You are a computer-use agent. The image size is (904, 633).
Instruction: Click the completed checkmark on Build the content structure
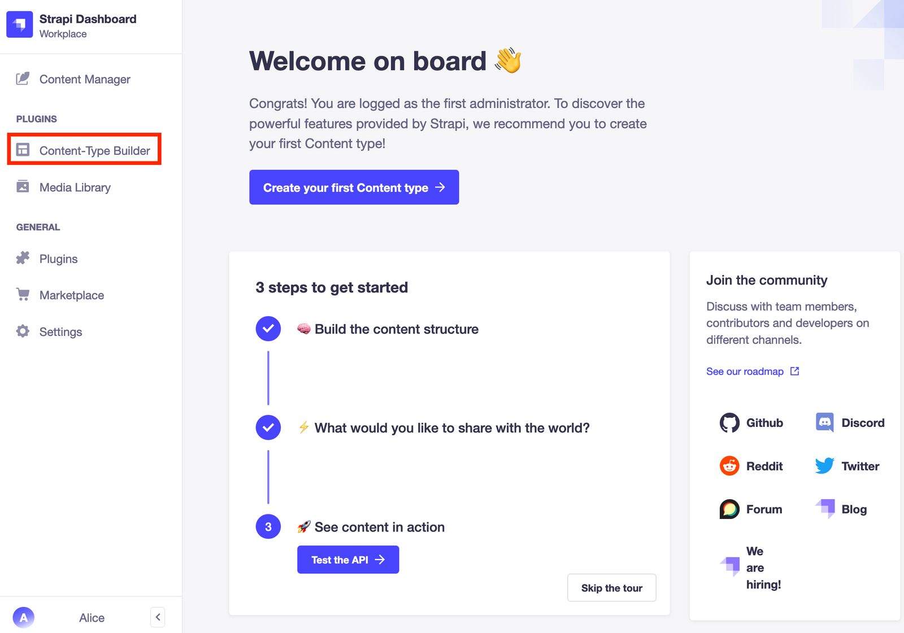point(268,329)
